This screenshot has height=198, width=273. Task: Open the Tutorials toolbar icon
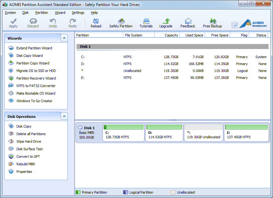[146, 21]
